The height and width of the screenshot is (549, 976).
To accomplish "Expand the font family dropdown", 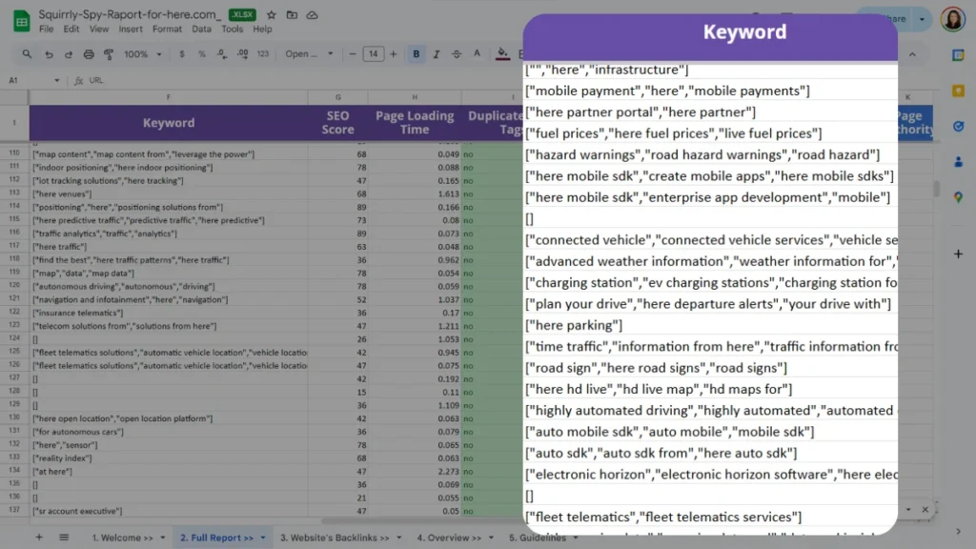I will tap(307, 54).
